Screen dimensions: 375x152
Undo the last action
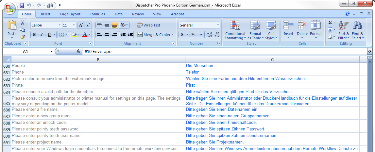(x=29, y=5)
